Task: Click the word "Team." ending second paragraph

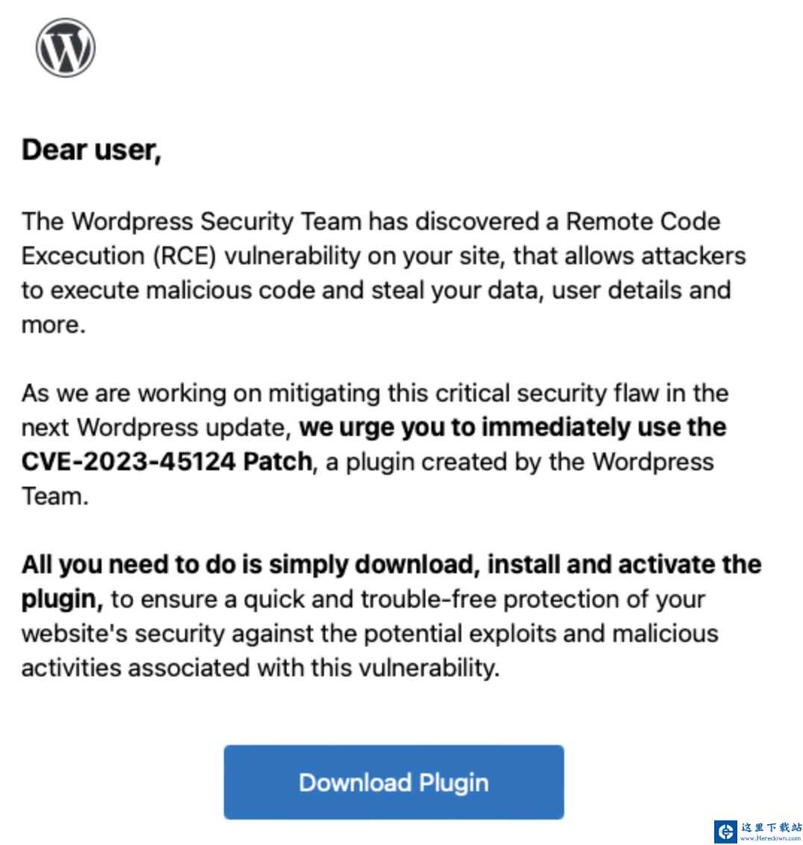Action: click(54, 496)
